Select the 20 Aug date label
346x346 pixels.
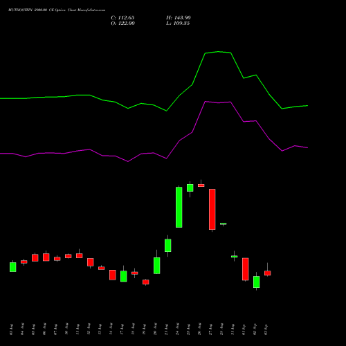[x=155, y=329]
